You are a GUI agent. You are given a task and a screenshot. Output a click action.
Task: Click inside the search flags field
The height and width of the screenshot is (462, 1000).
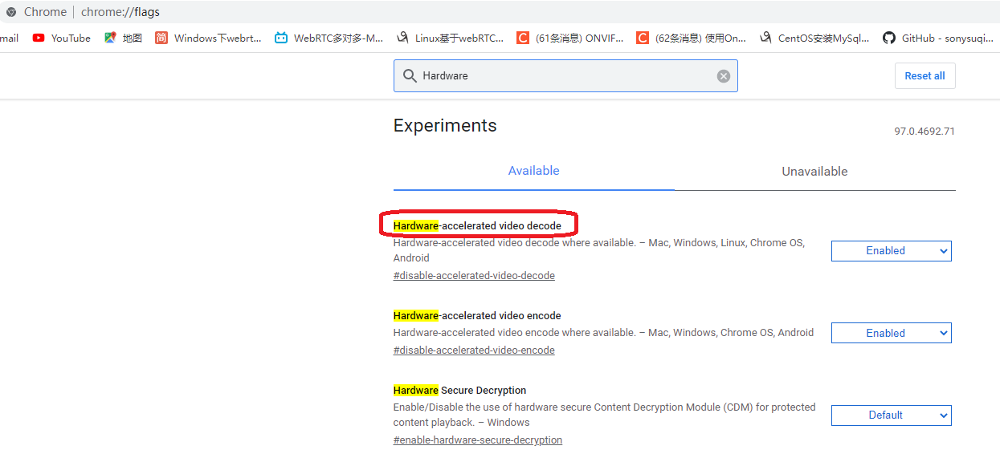coord(562,76)
